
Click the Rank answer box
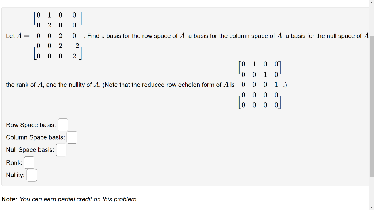pyautogui.click(x=29, y=163)
